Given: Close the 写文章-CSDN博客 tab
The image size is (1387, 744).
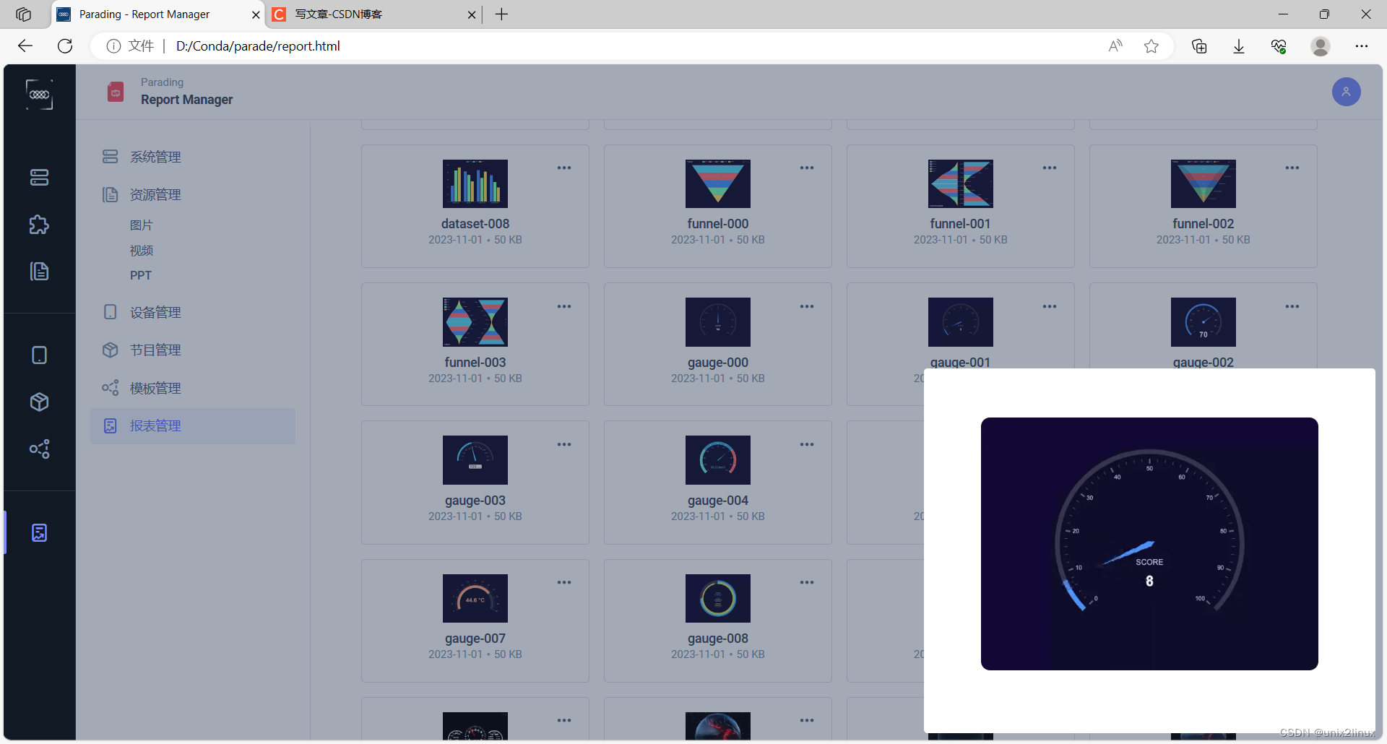Looking at the screenshot, I should 472,14.
